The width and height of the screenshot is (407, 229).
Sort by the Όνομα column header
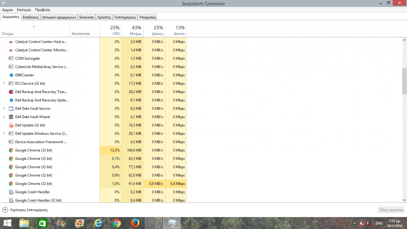click(35, 31)
